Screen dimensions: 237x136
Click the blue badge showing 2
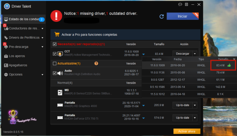[x=41, y=19]
